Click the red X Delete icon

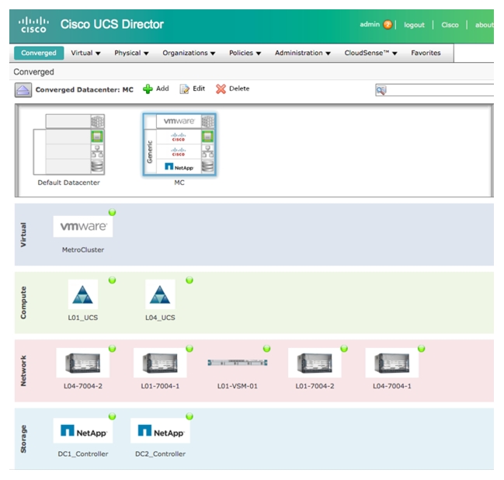click(x=221, y=89)
